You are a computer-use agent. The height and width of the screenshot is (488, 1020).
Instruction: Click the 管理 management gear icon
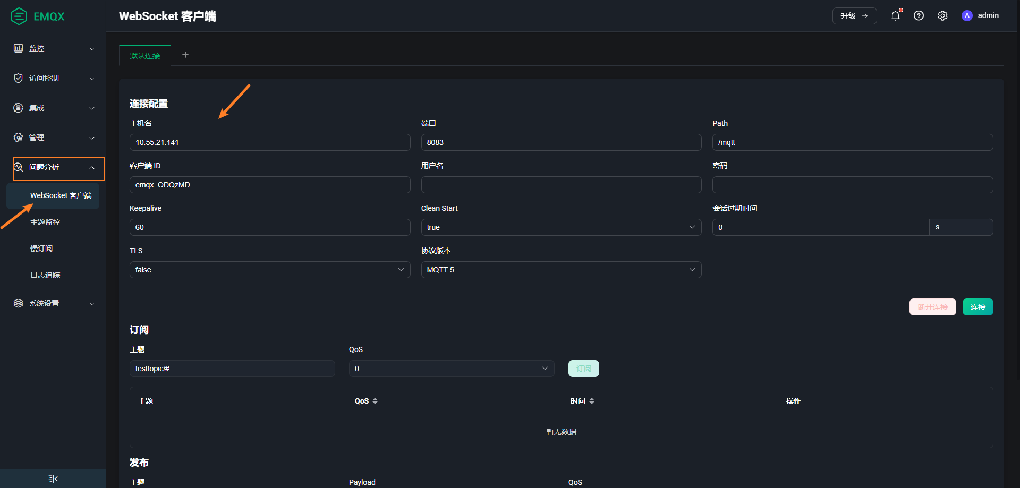point(18,138)
